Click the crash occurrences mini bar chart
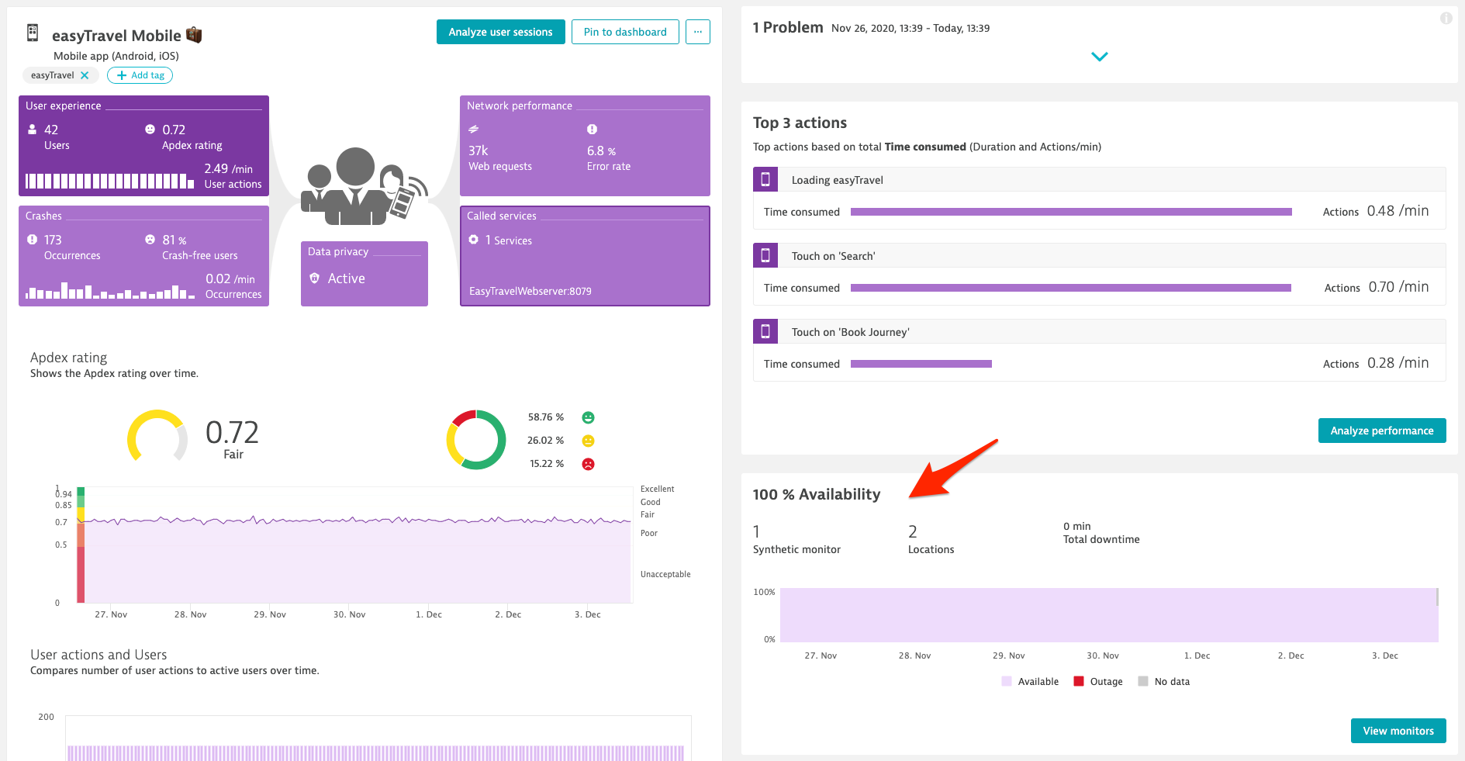The height and width of the screenshot is (761, 1465). pyautogui.click(x=109, y=292)
